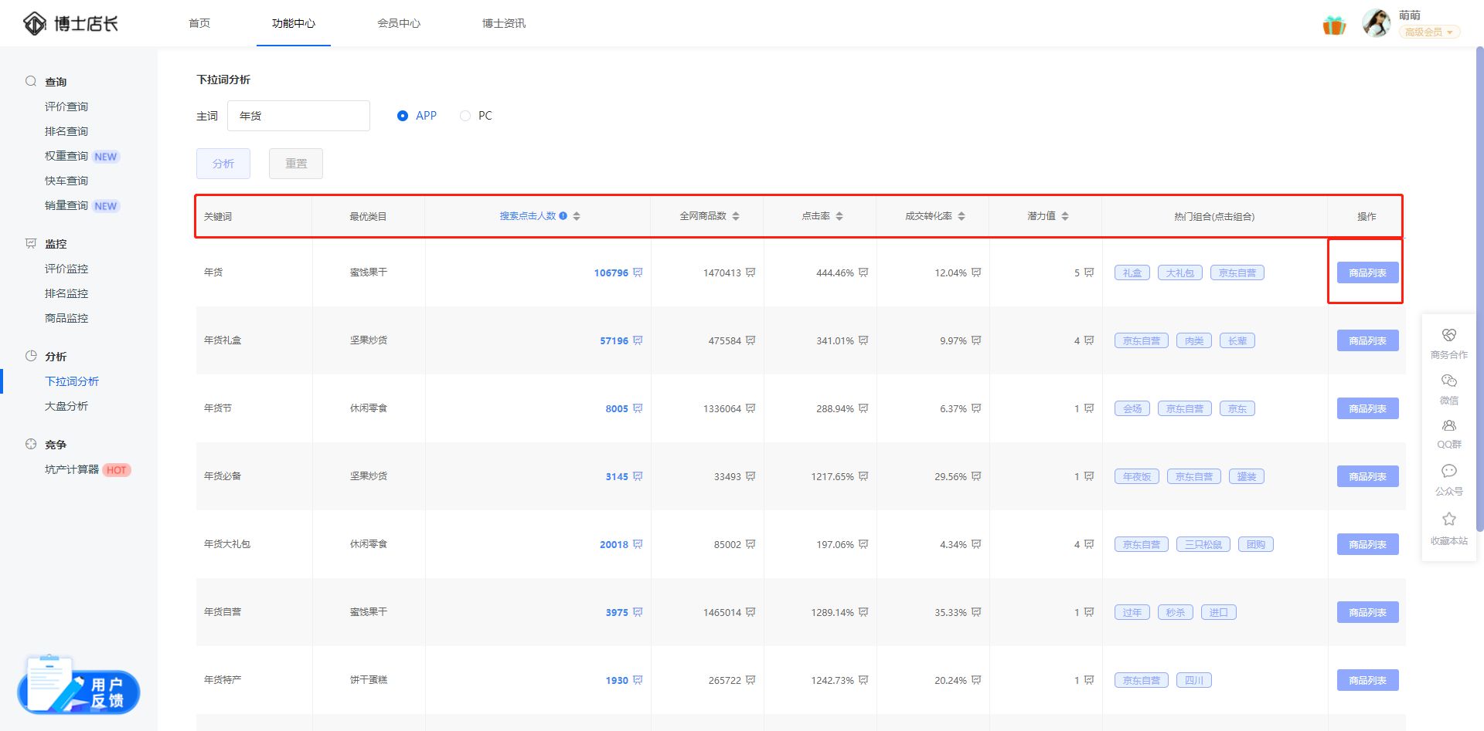This screenshot has height=731, width=1484.
Task: Open 商品列表 for the 年货 row
Action: coord(1367,272)
